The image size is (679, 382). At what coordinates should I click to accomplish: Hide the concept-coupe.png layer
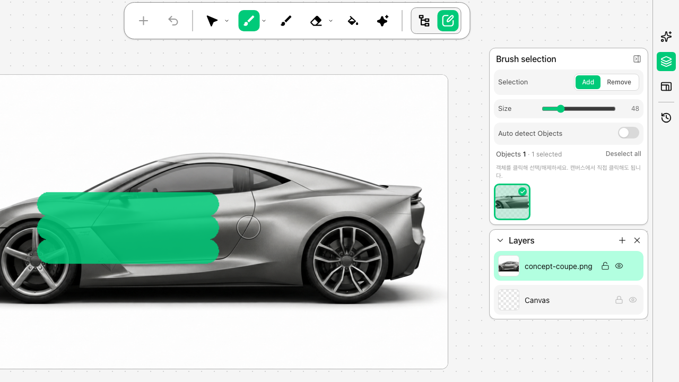click(x=619, y=266)
